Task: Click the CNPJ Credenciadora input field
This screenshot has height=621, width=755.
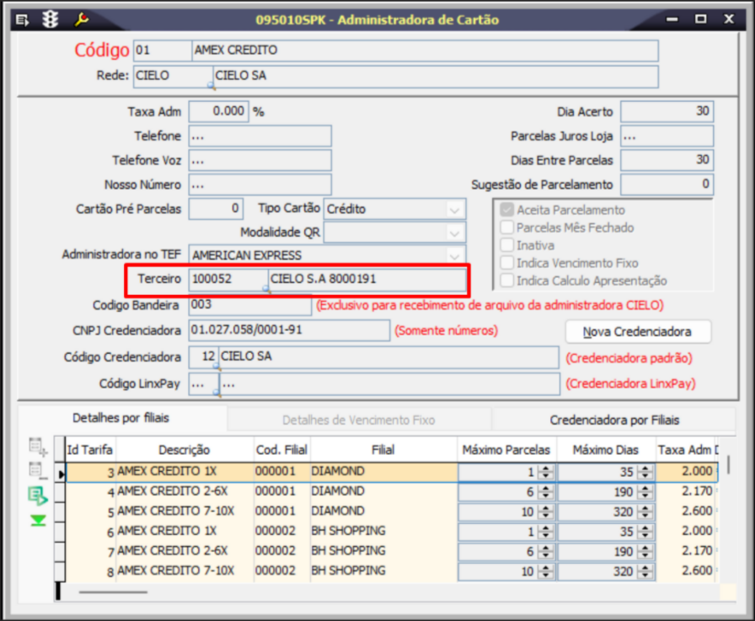Action: [289, 330]
